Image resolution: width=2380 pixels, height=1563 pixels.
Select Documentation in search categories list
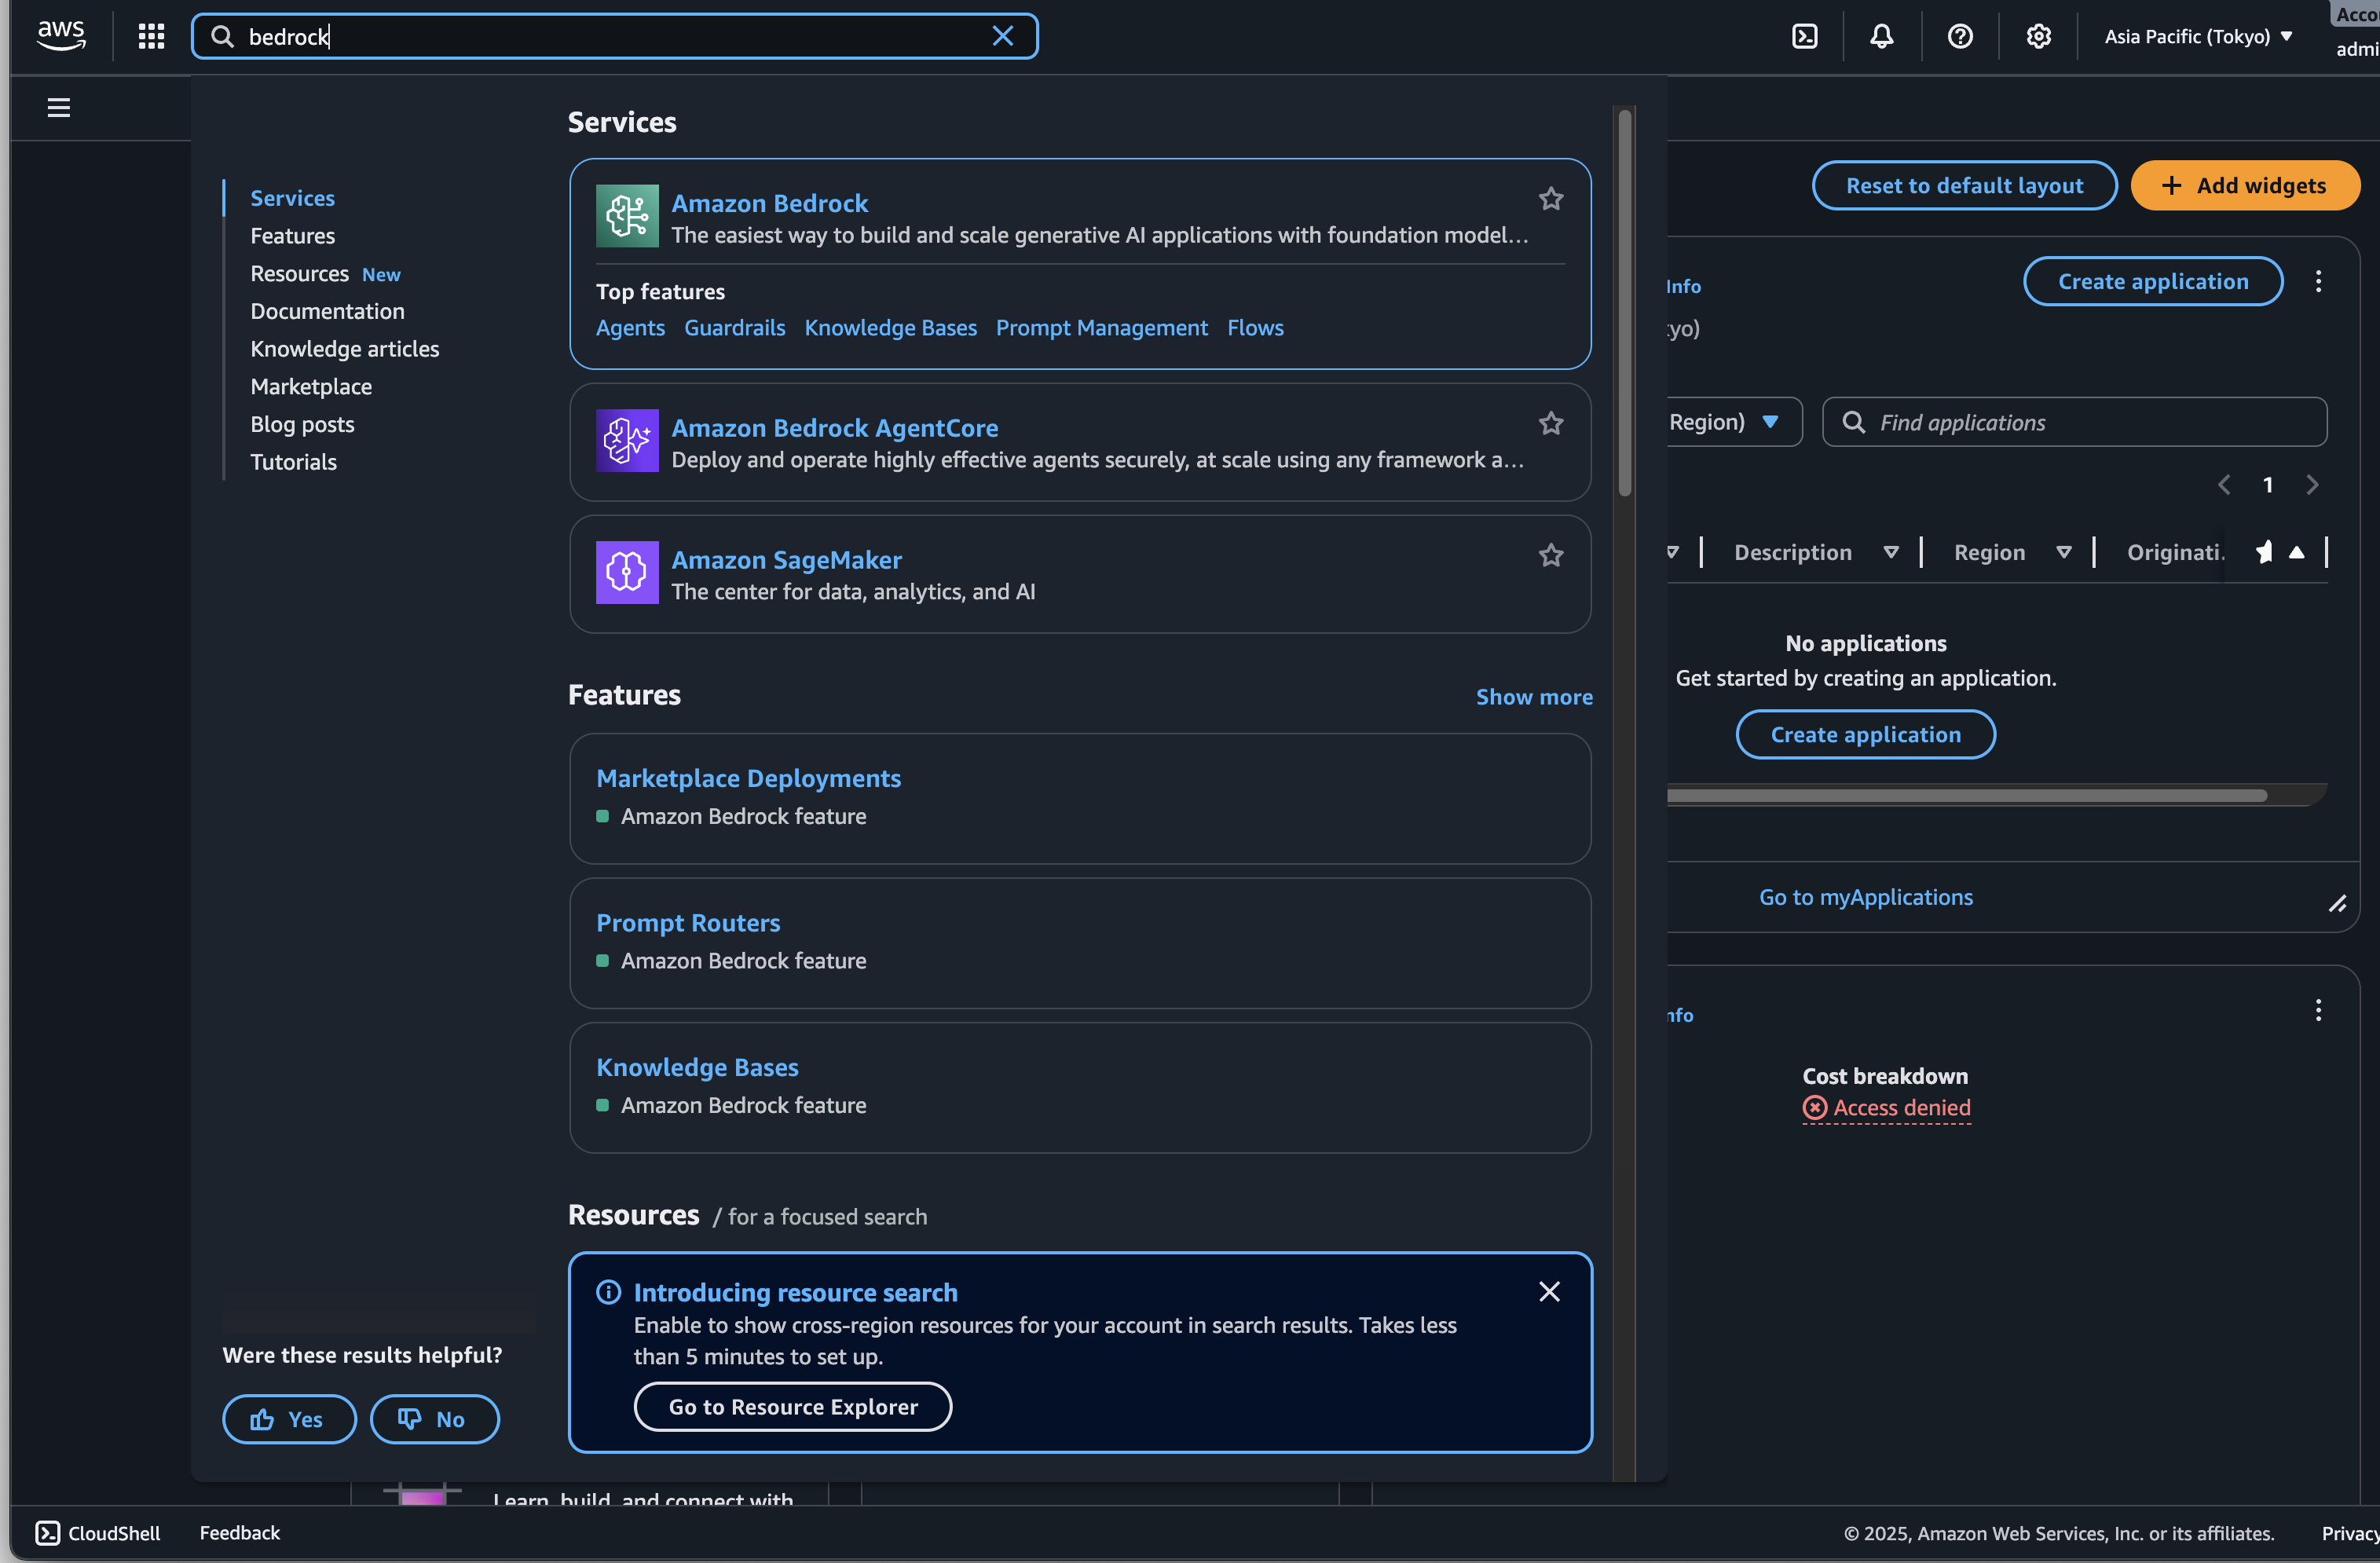(x=327, y=311)
